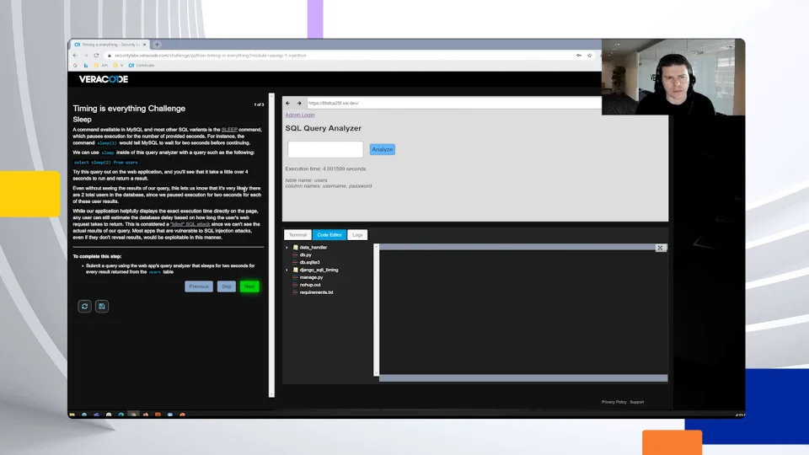Click the reset lab refresh icon
The width and height of the screenshot is (809, 455).
coord(84,307)
